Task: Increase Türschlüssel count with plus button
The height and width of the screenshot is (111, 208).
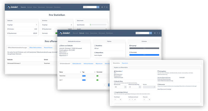Action: [120, 99]
